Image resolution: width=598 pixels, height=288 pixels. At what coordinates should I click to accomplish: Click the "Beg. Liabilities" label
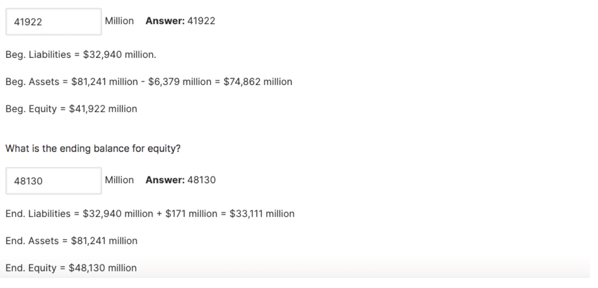point(38,55)
